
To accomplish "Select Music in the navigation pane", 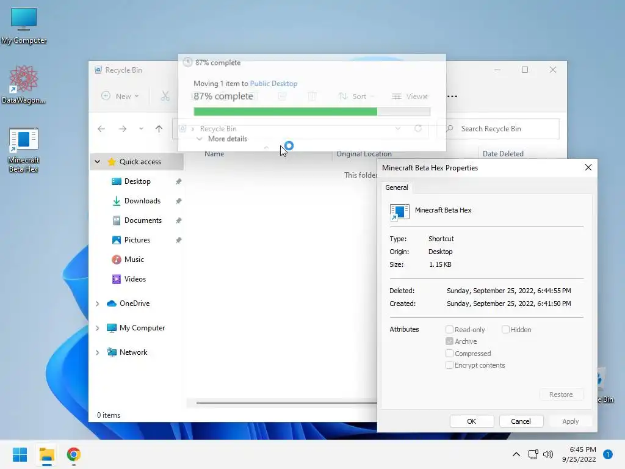I will pyautogui.click(x=134, y=259).
